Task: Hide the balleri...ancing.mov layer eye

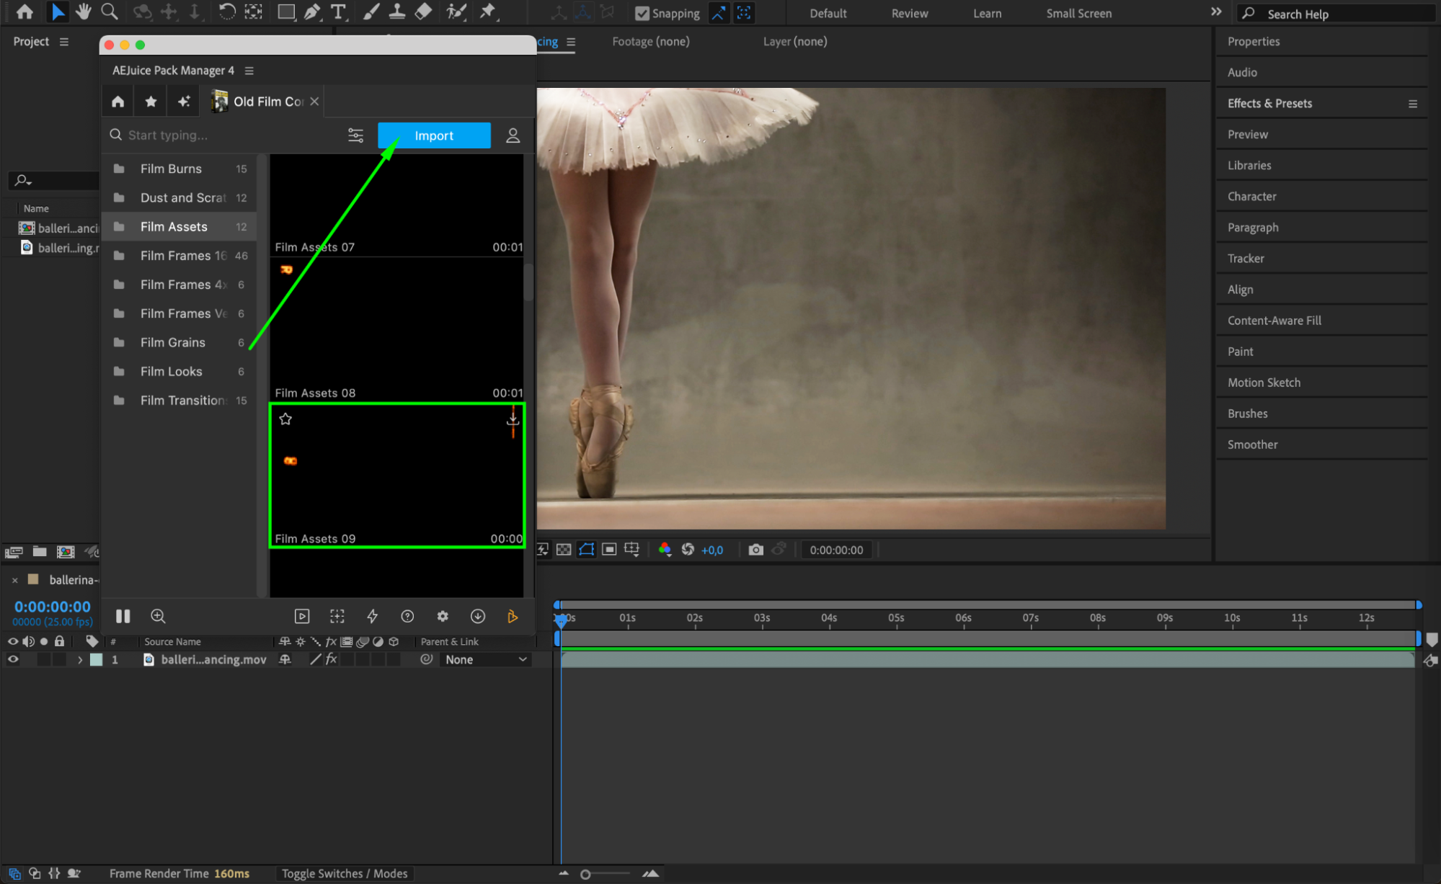Action: pos(13,659)
